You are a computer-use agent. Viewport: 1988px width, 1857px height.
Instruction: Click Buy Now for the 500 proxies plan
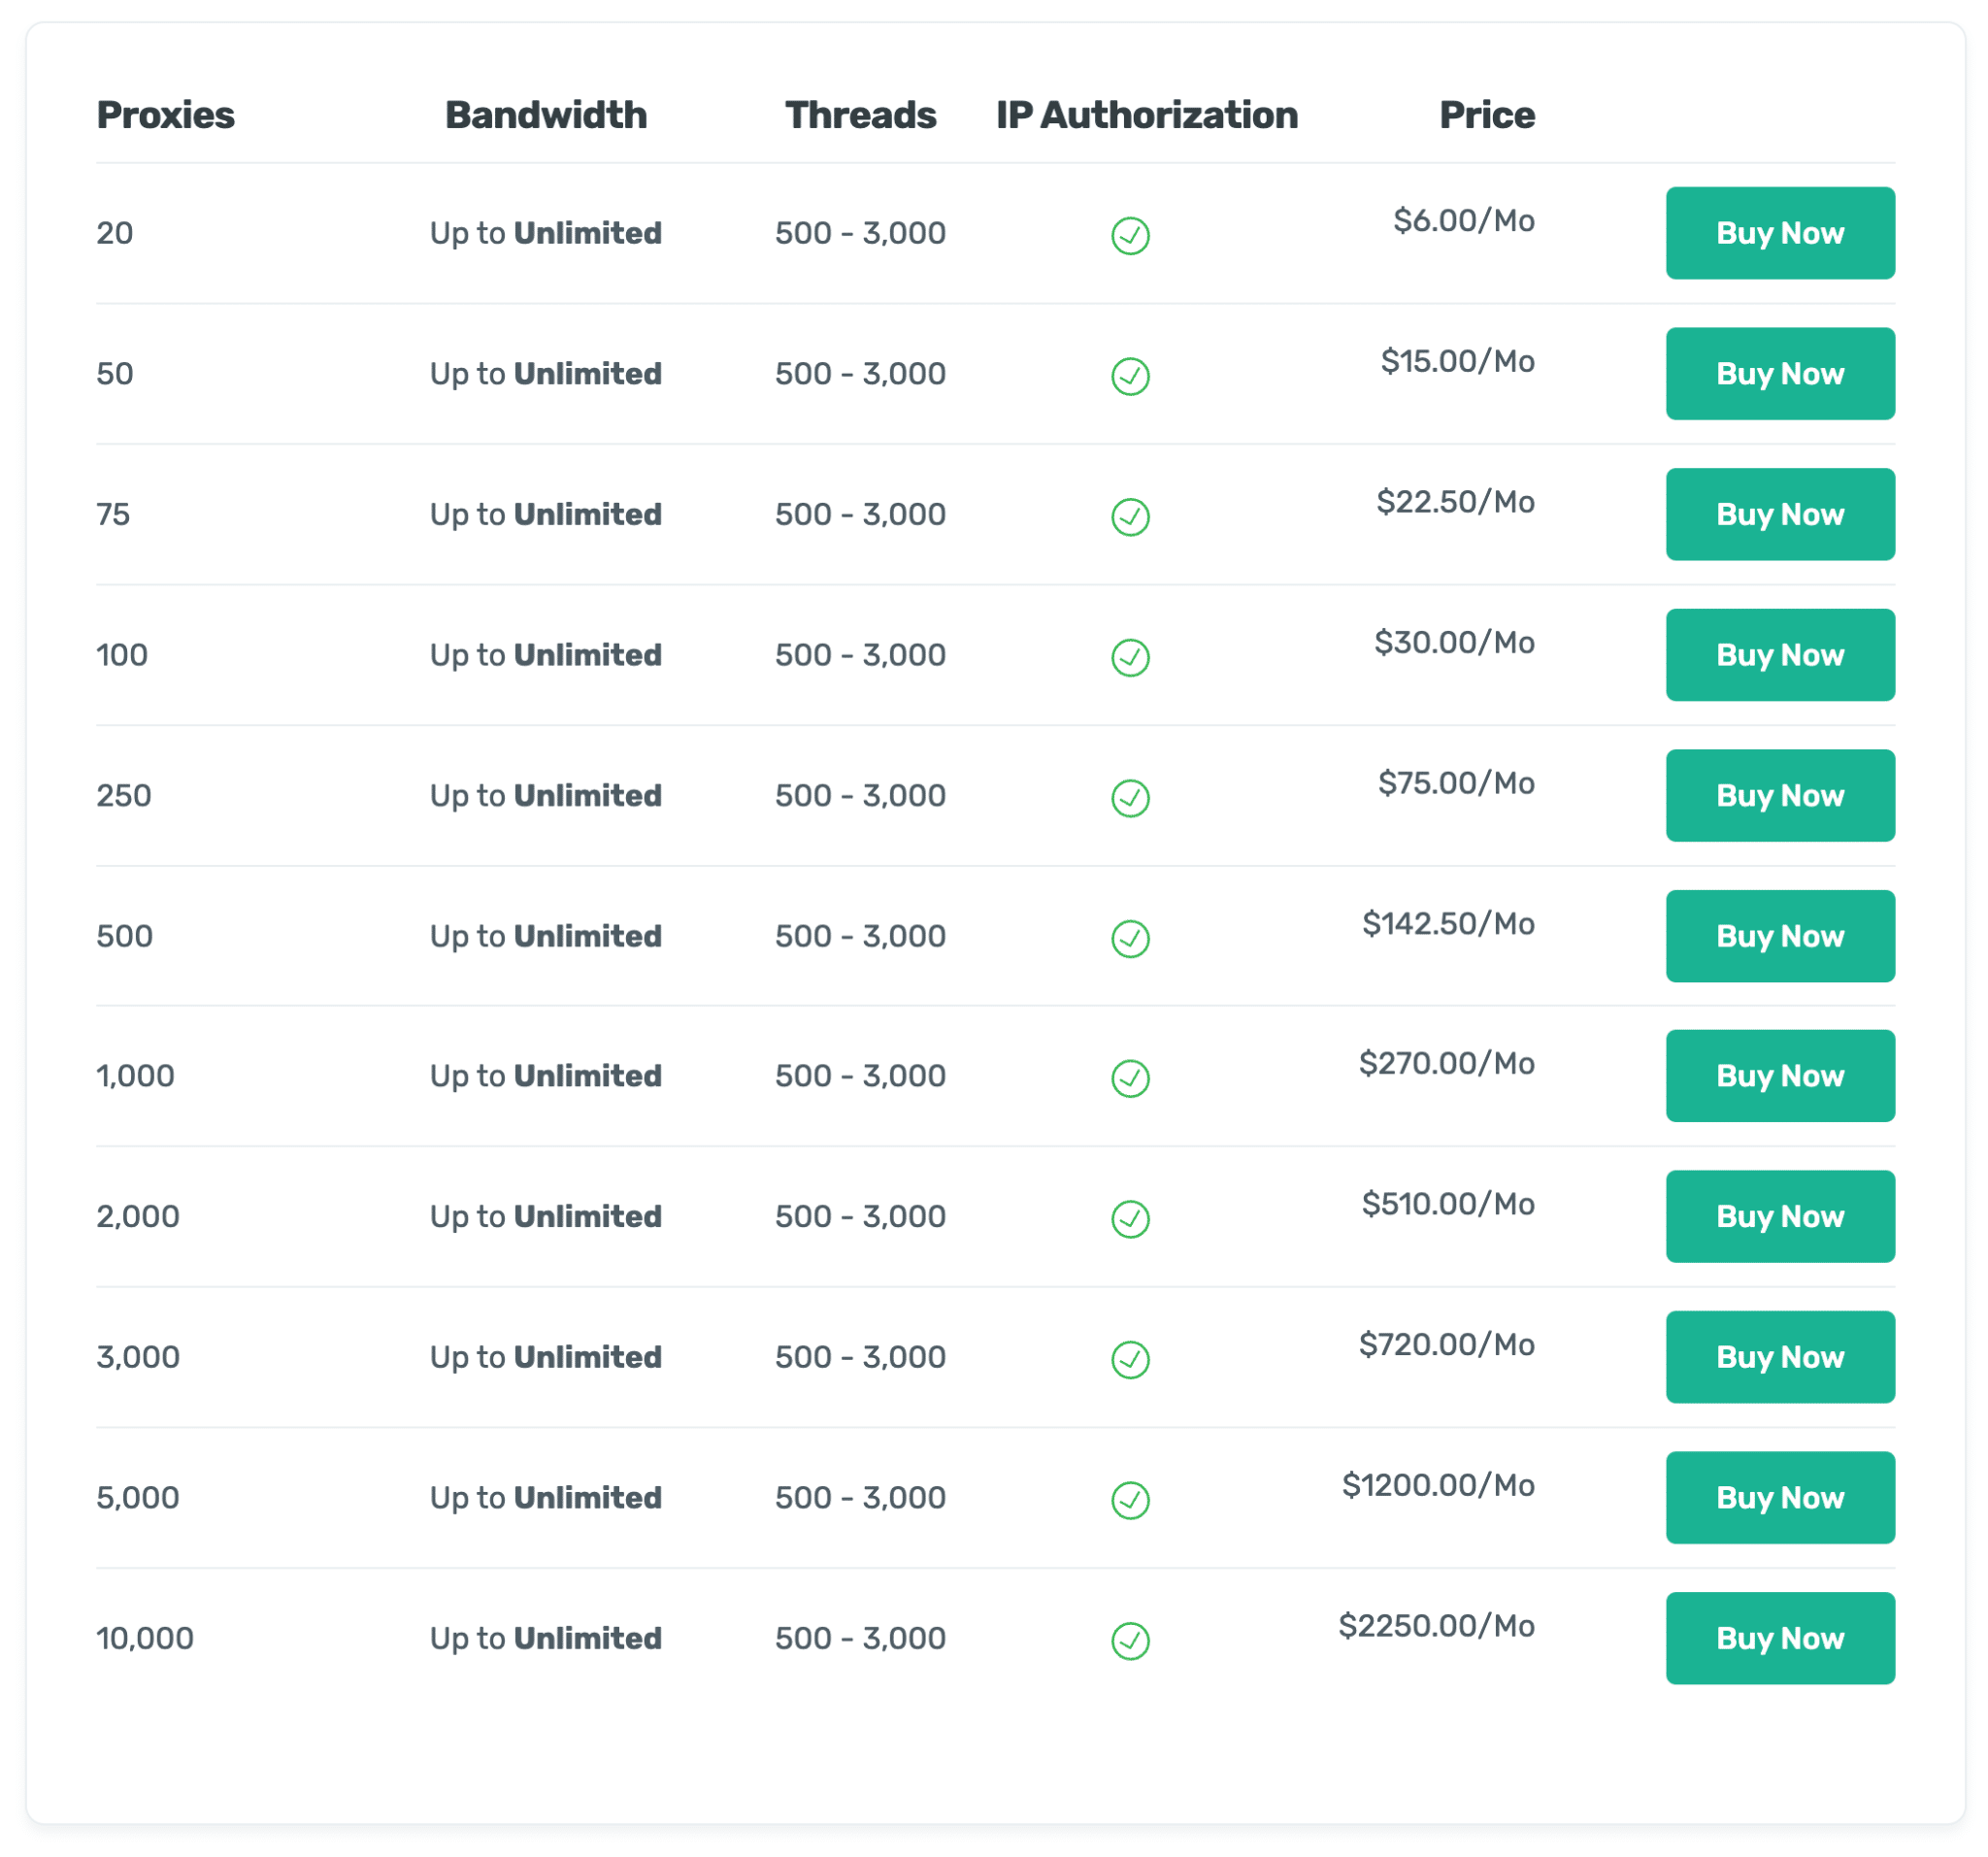coord(1780,936)
